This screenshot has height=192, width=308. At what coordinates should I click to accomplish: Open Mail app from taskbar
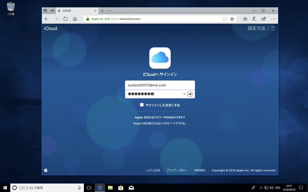tap(131, 188)
